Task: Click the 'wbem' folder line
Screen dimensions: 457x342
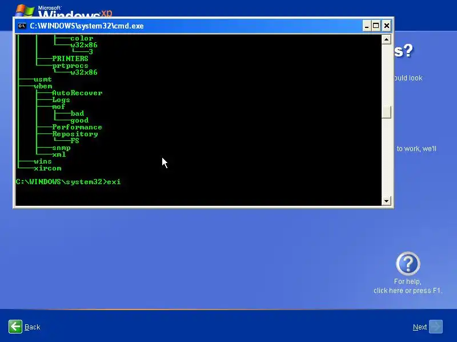Action: pyautogui.click(x=43, y=86)
